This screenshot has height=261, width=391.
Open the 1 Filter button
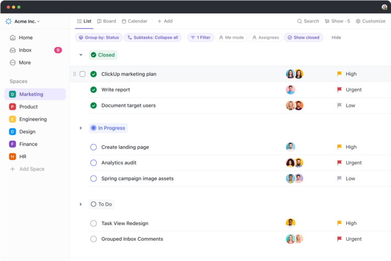[201, 37]
